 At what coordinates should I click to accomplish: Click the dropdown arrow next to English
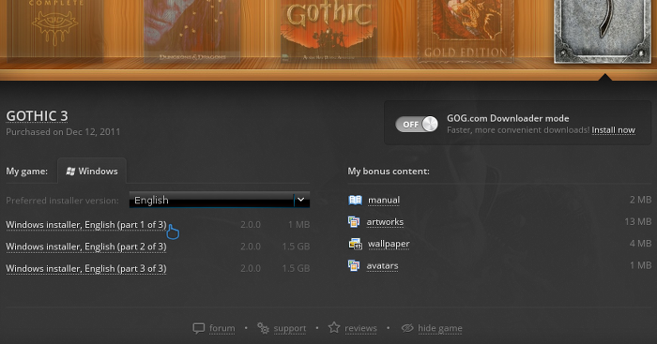(301, 200)
